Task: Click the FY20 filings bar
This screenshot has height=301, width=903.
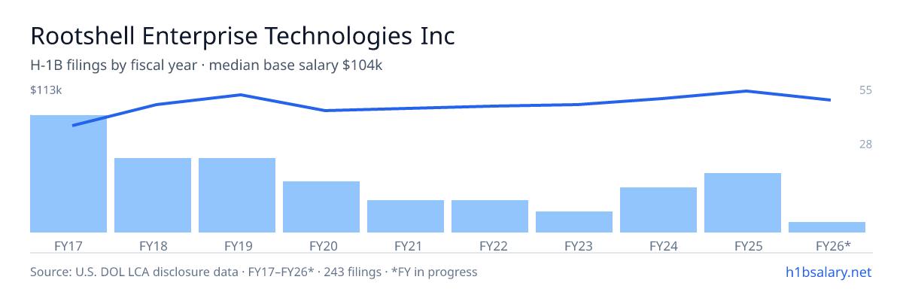Action: [x=321, y=207]
